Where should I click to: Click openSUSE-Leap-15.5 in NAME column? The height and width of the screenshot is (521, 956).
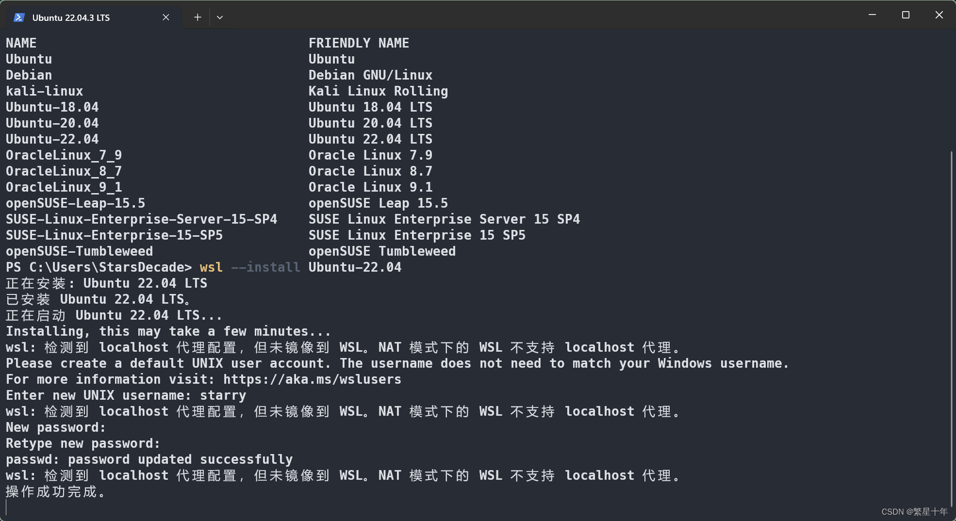(76, 203)
